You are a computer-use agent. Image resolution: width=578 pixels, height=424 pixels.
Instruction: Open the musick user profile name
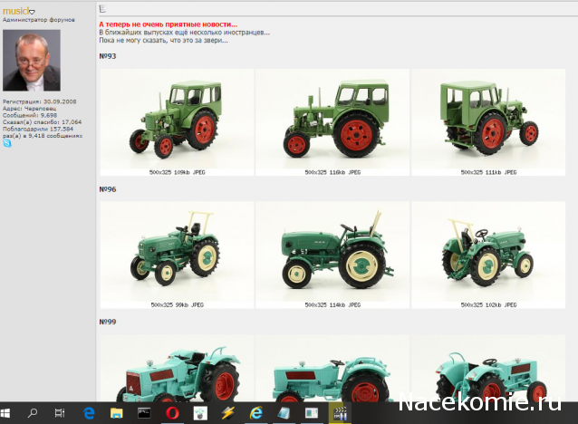click(x=15, y=11)
